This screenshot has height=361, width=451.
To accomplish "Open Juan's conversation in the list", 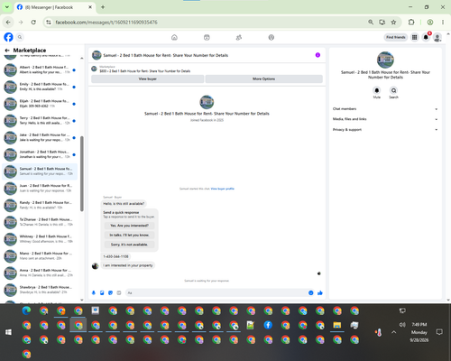I will click(40, 189).
